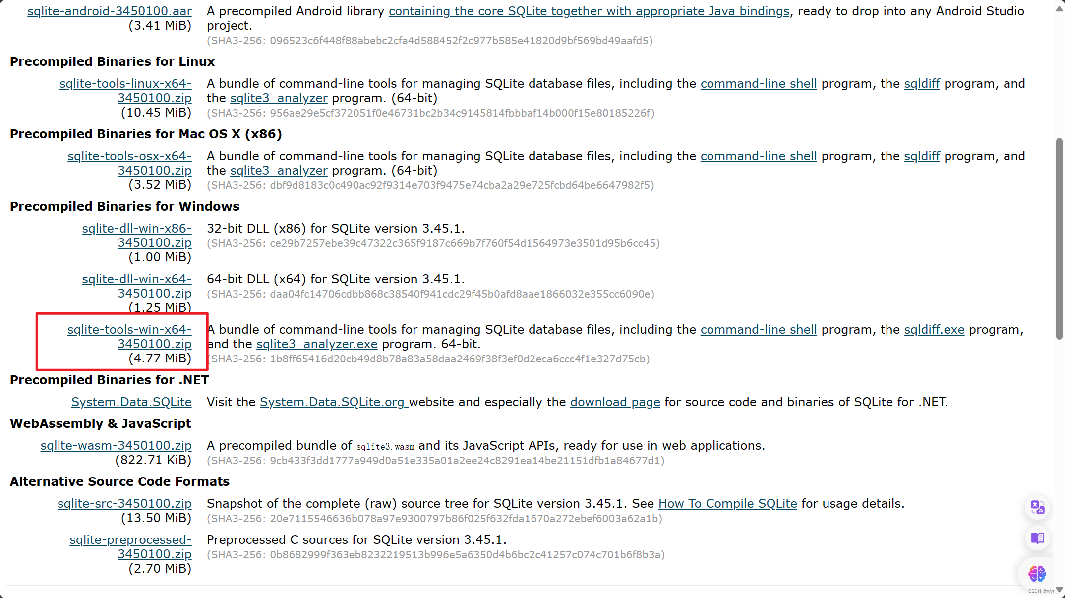Open the command-line shell documentation link
1065x598 pixels.
(x=758, y=83)
